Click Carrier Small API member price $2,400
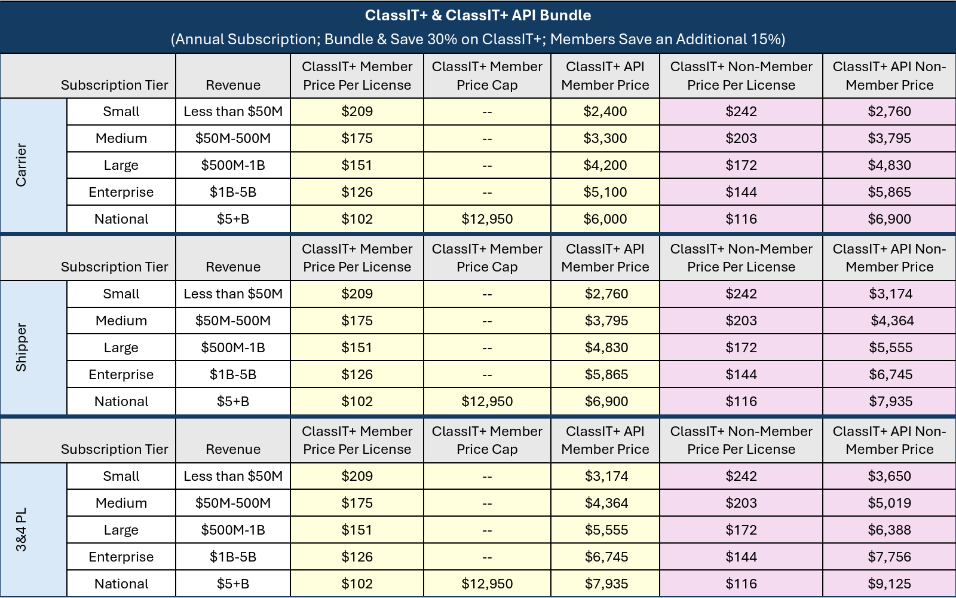 coord(605,111)
